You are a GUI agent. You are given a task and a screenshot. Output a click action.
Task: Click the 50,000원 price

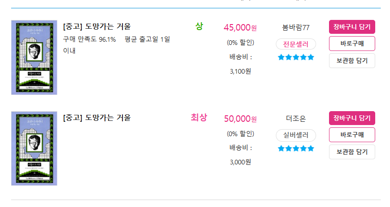coord(240,119)
